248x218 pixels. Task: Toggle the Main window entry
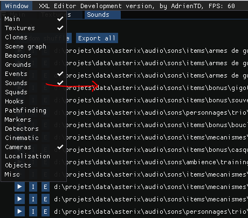pos(34,19)
